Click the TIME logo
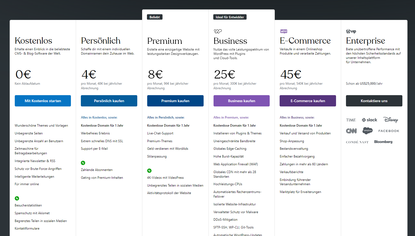 pos(351,120)
